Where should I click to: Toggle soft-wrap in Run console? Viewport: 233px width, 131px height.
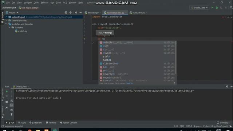point(12,101)
